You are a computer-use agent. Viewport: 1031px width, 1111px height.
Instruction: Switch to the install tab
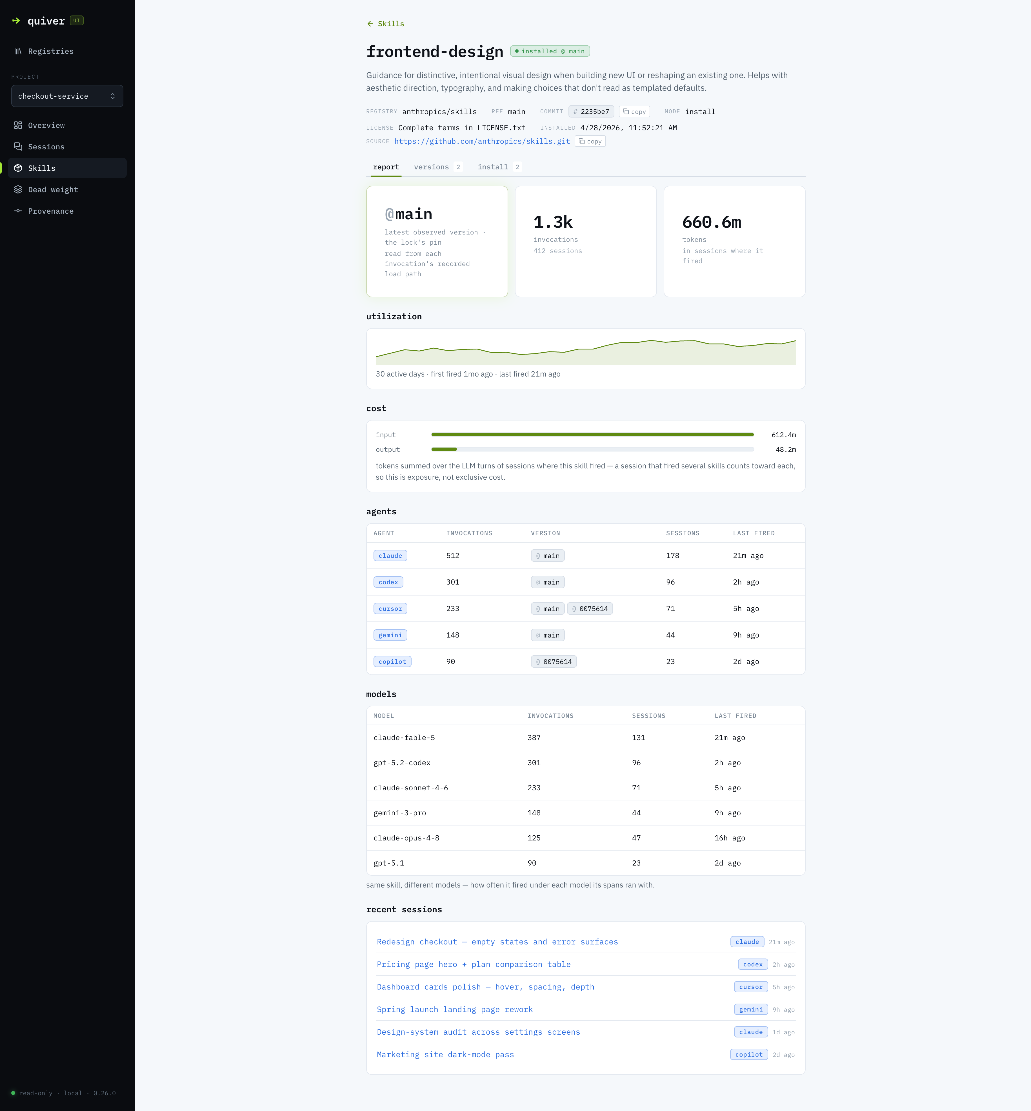(499, 167)
